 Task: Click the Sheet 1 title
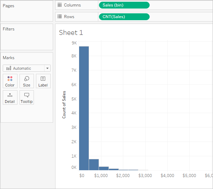point(71,33)
